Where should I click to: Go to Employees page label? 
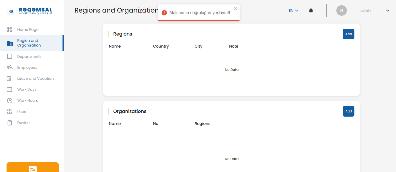27,67
